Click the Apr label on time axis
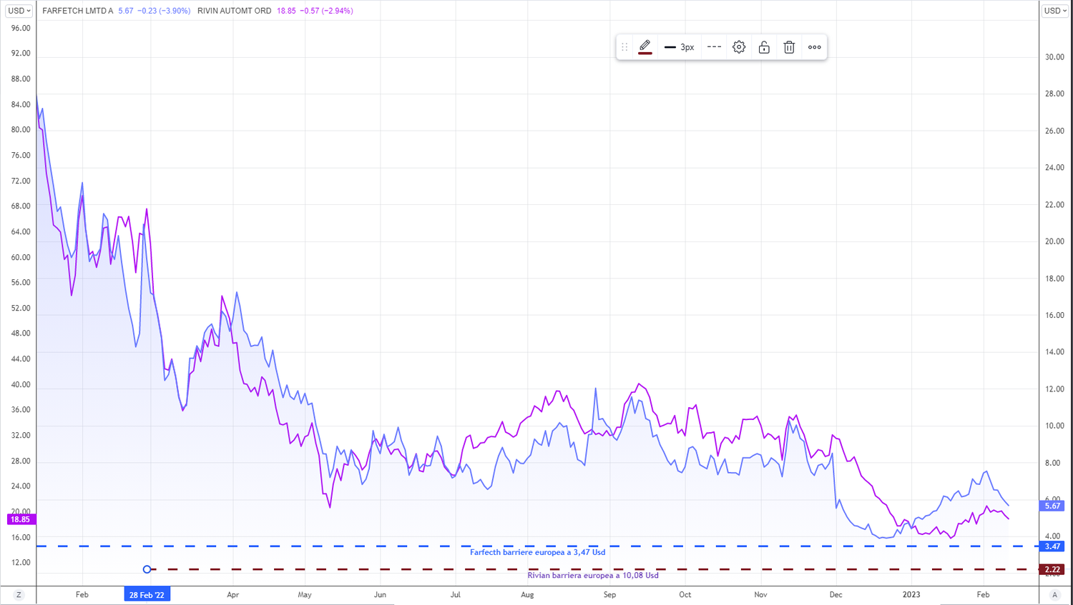This screenshot has height=605, width=1073. [x=232, y=594]
